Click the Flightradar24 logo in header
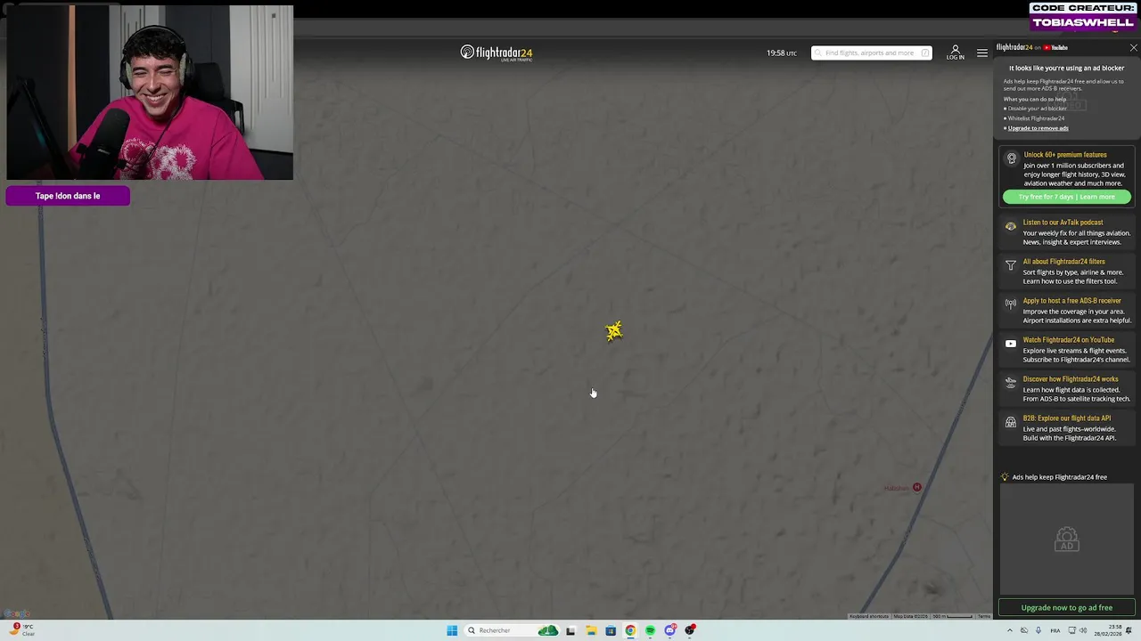Image resolution: width=1141 pixels, height=641 pixels. (497, 53)
